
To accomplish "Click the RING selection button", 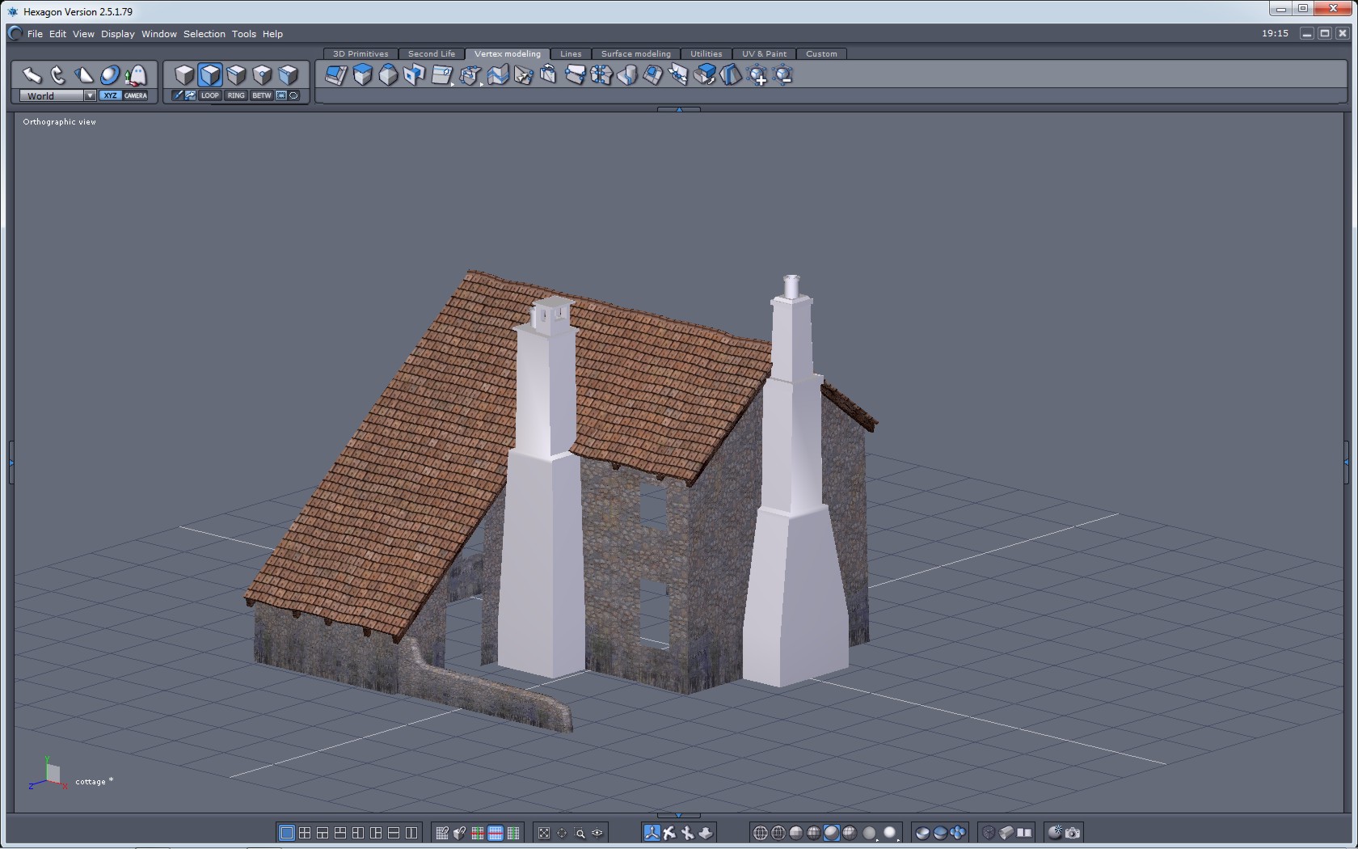I will 236,95.
